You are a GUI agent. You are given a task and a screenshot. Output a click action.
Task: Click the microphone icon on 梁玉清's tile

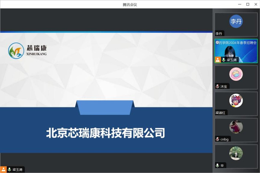223,60
